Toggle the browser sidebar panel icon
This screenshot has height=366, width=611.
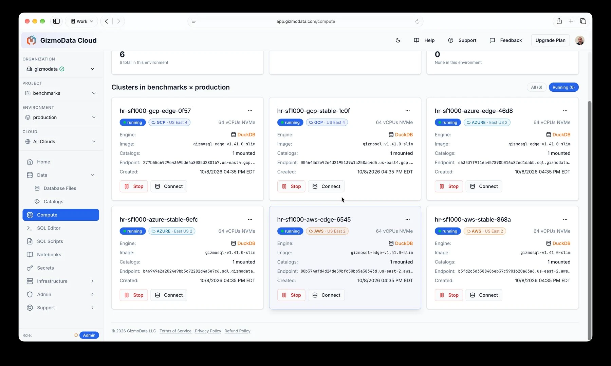coord(56,21)
